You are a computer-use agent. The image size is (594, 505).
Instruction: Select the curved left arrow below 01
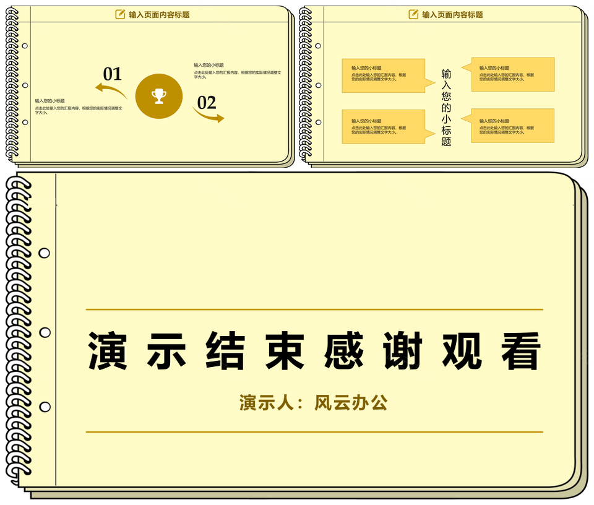click(x=111, y=92)
